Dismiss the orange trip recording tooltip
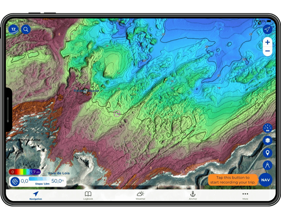281x219 pixels. click(x=233, y=180)
